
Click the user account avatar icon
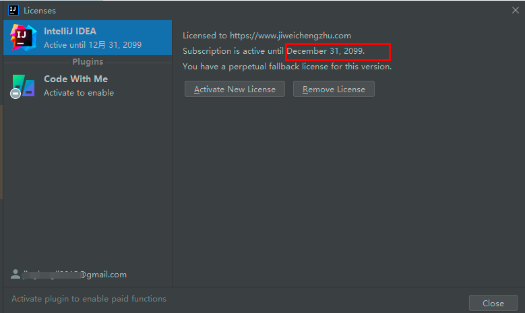coord(16,274)
